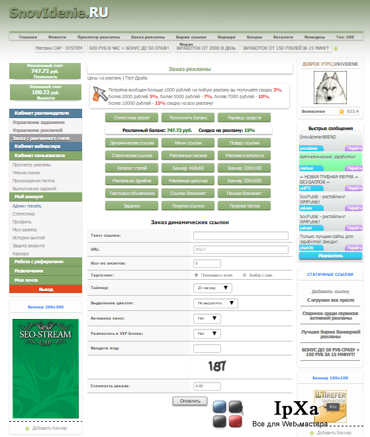Click the red glossy square icon
This screenshot has height=437, width=370.
(x=236, y=421)
